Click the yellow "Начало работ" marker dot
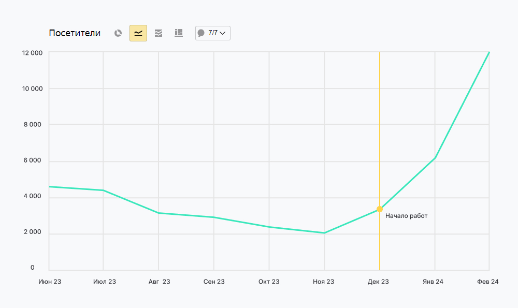Screen dimensions: 518x308 click(x=380, y=209)
